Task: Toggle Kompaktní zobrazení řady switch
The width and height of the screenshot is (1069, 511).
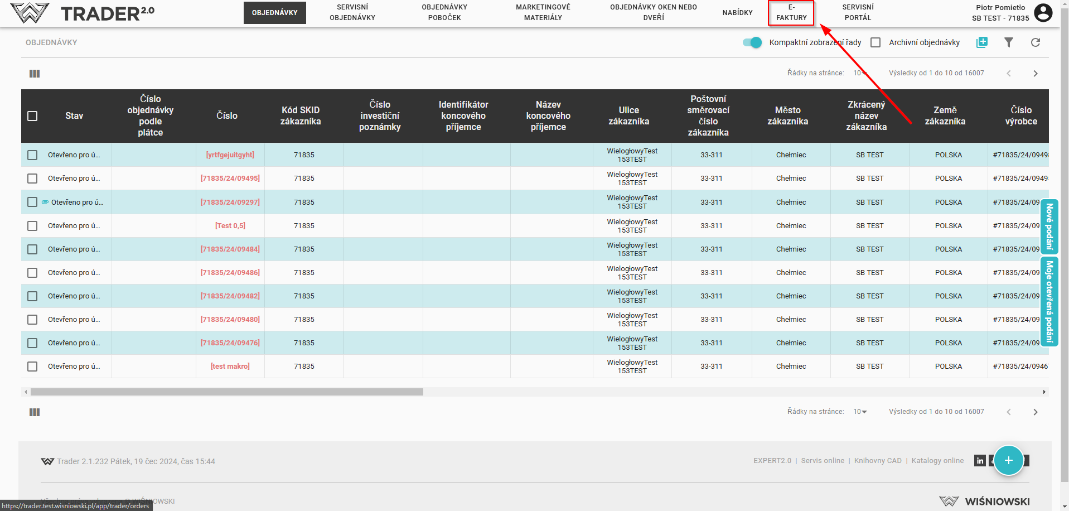Action: pos(752,42)
